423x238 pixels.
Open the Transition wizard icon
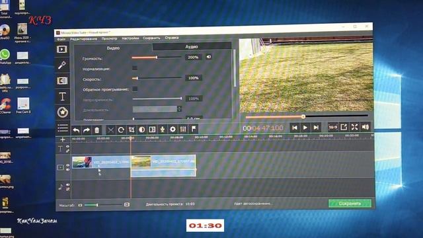(x=152, y=130)
